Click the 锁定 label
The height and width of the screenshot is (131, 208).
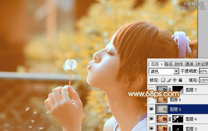pyautogui.click(x=154, y=80)
